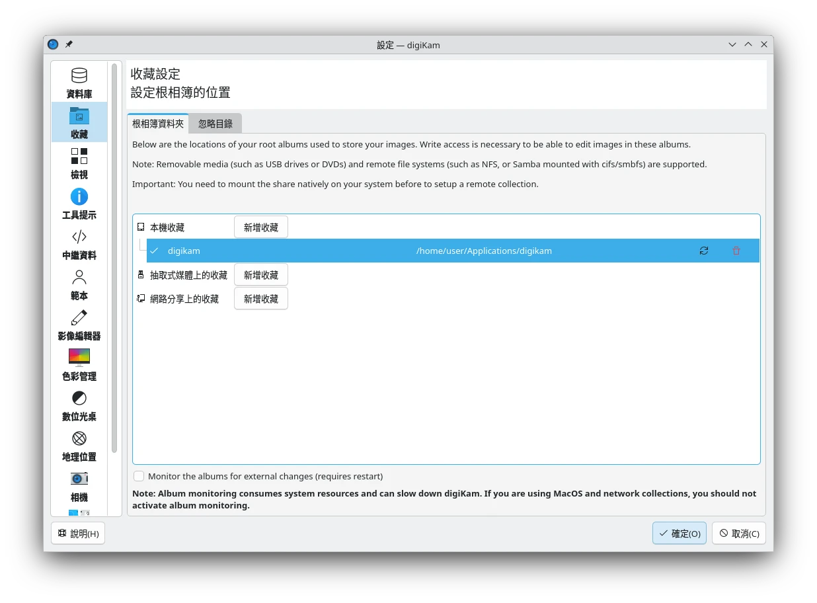The image size is (817, 603).
Task: Click 新增收藏 next to 網路分享上的收藏
Action: [x=261, y=298]
